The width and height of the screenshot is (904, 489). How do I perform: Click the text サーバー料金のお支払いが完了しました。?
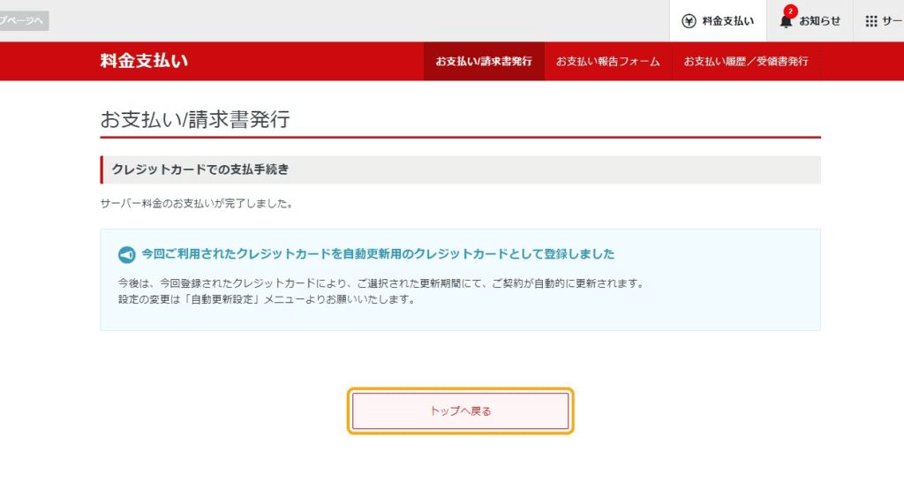coord(198,204)
